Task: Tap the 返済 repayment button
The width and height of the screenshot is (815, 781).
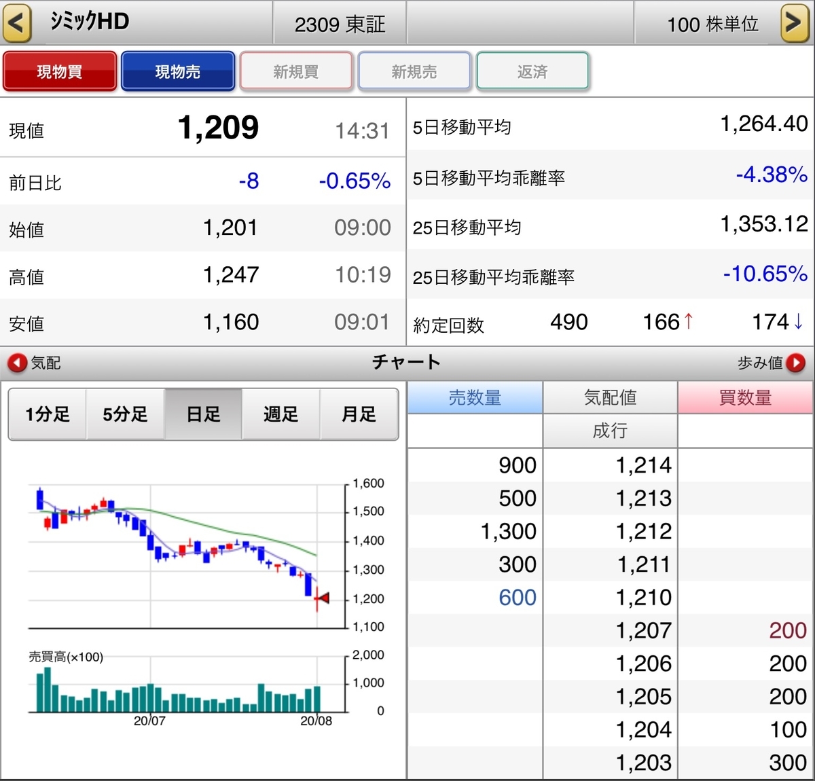Action: click(x=532, y=71)
